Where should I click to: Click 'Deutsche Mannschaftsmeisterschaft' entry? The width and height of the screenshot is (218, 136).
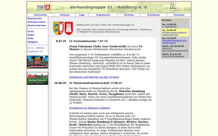(175, 50)
